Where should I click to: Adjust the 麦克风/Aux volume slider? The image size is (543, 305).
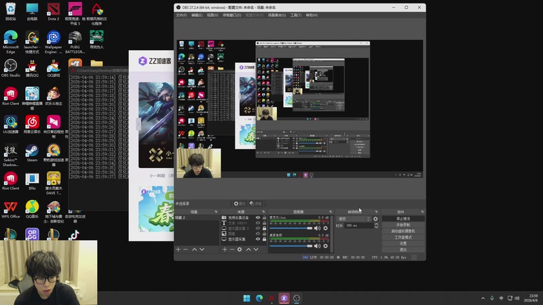click(x=291, y=228)
